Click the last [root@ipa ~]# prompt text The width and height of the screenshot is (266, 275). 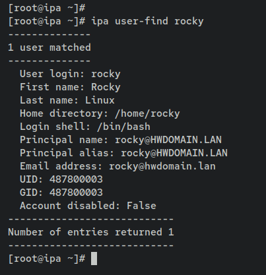pyautogui.click(x=47, y=259)
